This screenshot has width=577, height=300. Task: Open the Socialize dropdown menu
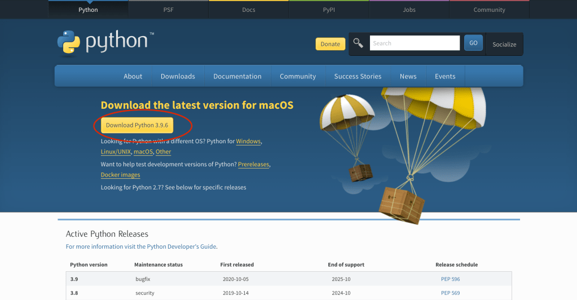coord(504,44)
